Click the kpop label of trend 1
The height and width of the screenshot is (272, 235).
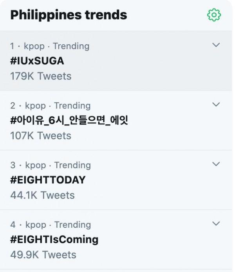pos(34,46)
